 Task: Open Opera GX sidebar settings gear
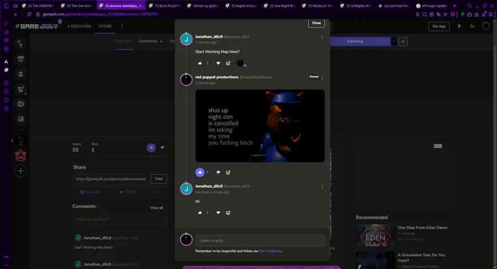(6, 109)
